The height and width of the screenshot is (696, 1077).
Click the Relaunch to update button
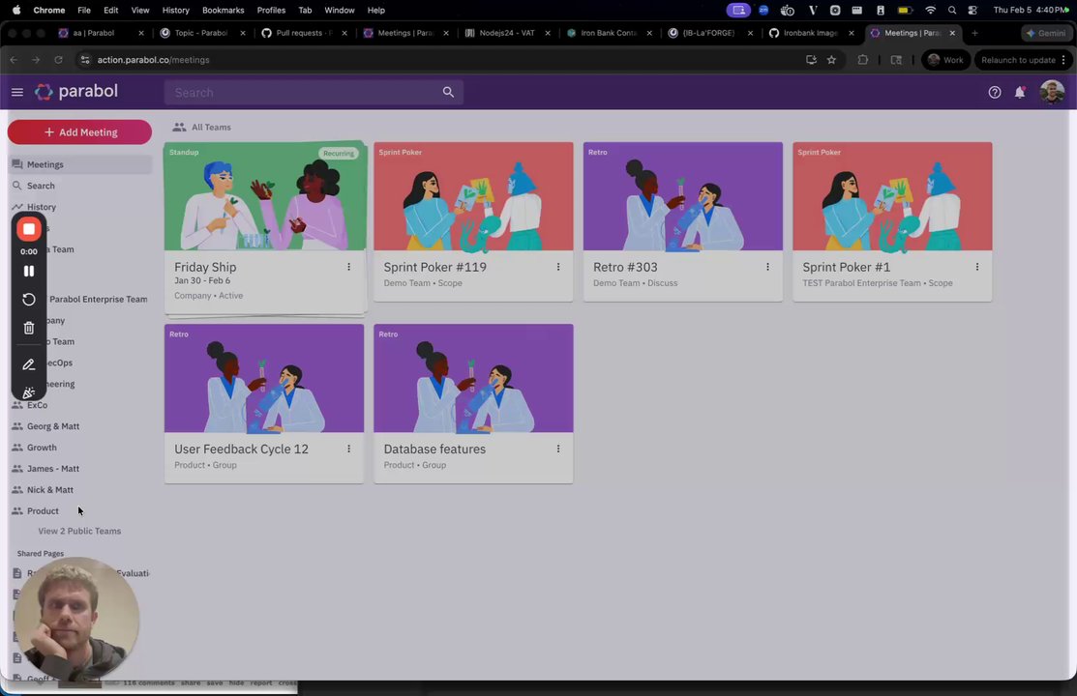point(1024,60)
